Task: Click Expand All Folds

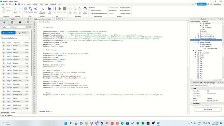Action: point(125,10)
